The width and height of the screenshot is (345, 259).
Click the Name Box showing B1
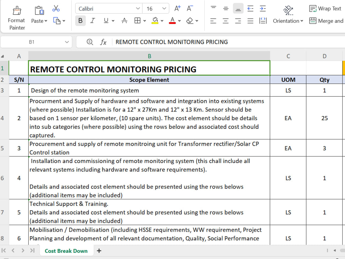[x=32, y=42]
